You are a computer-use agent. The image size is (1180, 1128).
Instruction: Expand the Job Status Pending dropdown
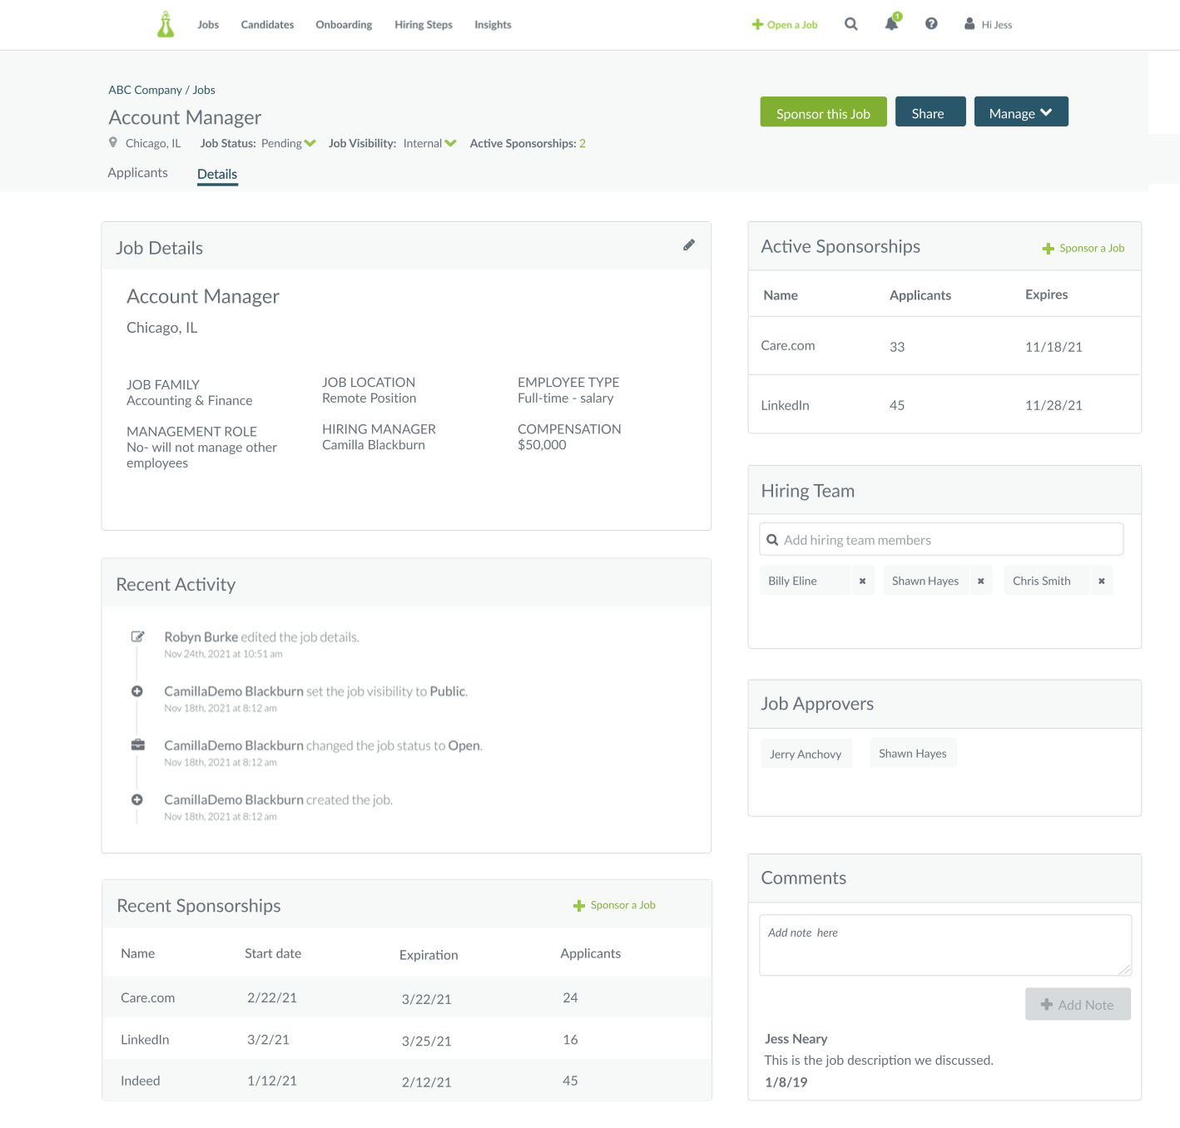click(x=310, y=143)
